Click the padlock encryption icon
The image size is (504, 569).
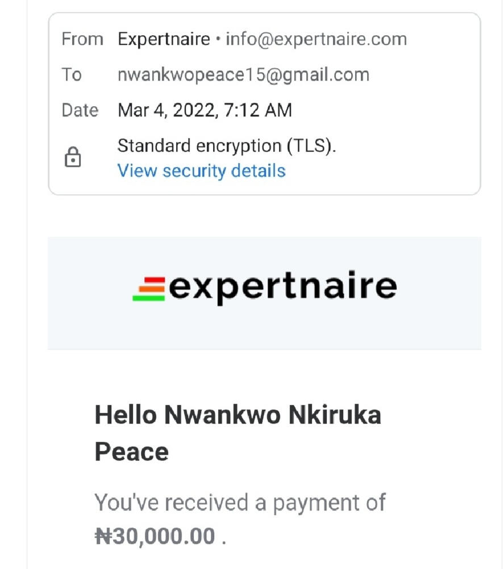pyautogui.click(x=73, y=158)
